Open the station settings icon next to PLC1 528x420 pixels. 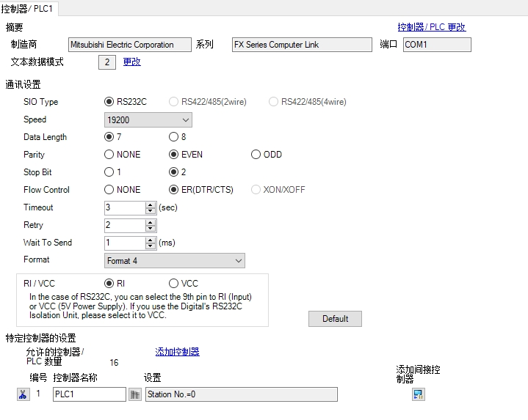point(134,394)
